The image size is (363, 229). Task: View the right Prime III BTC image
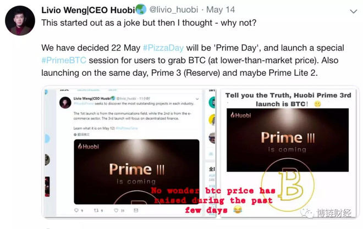click(x=288, y=153)
